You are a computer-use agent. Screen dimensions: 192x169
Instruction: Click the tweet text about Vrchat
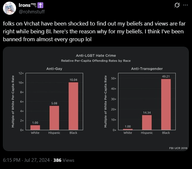[x=94, y=31]
